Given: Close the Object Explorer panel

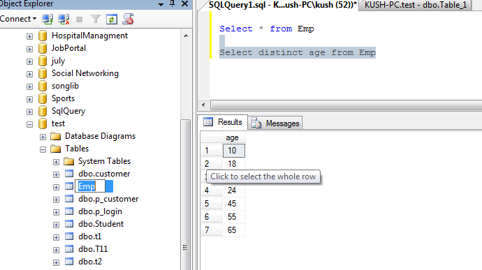Looking at the screenshot, I should click(x=184, y=3).
